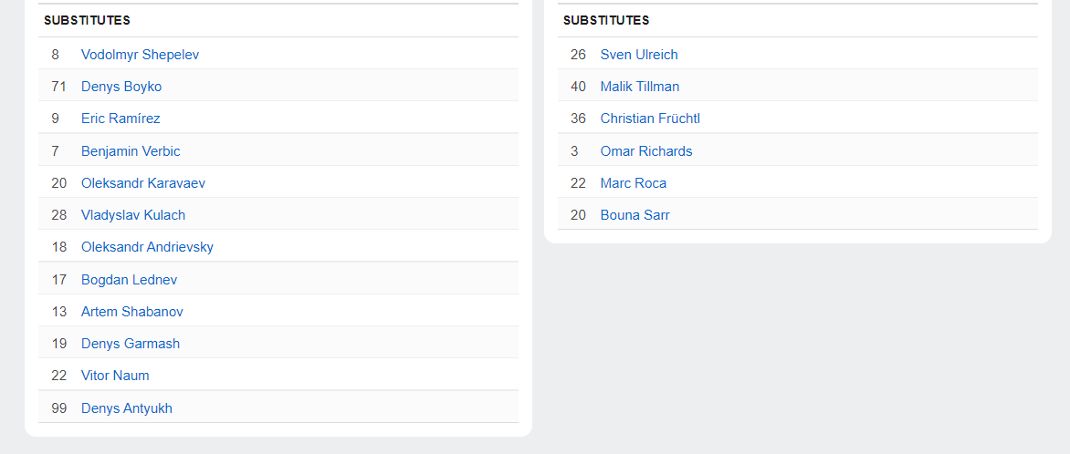
Task: Select Christian Früchtl from substitutes
Action: point(650,119)
